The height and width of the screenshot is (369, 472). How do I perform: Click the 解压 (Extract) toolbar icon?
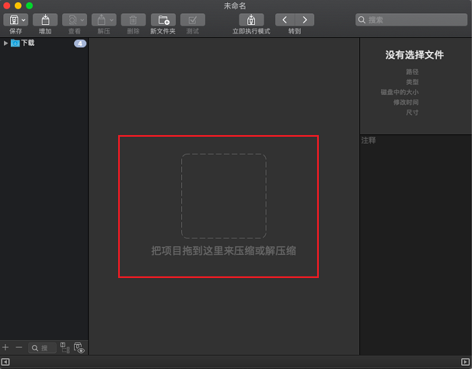(100, 20)
